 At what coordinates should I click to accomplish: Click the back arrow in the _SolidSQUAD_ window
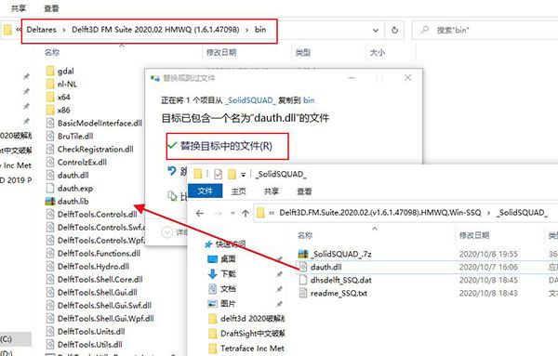[x=200, y=214]
